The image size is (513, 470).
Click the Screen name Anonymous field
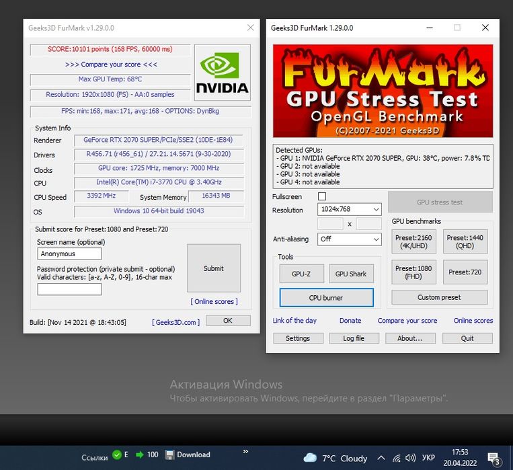pyautogui.click(x=69, y=253)
